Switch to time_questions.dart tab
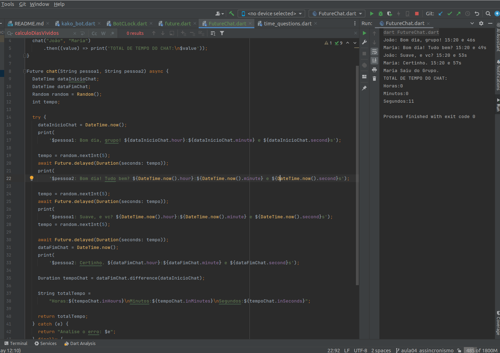This screenshot has height=353, width=500. (x=287, y=24)
